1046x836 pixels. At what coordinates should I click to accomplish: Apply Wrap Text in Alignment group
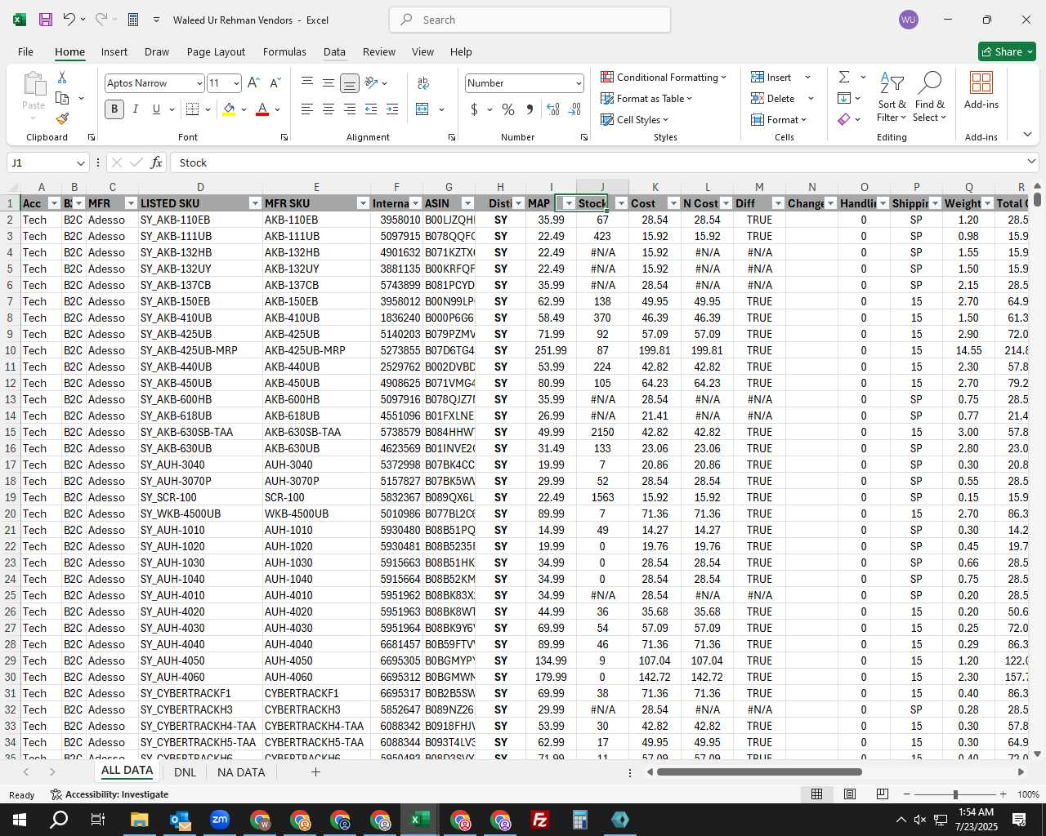point(422,83)
